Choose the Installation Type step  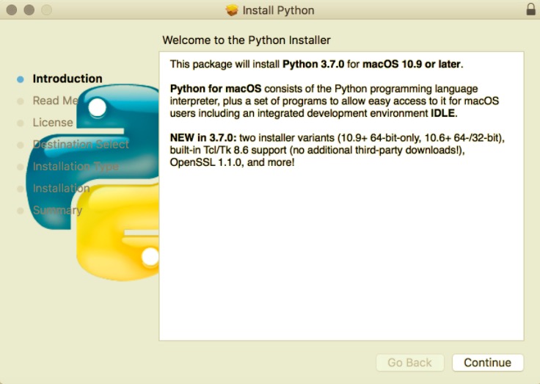[76, 167]
